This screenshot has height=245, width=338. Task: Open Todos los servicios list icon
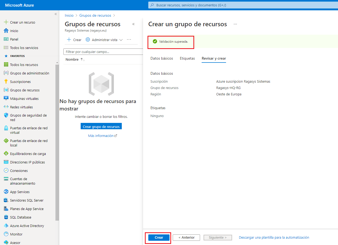pos(6,48)
